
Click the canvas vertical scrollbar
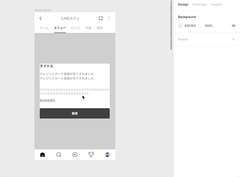coord(171,25)
